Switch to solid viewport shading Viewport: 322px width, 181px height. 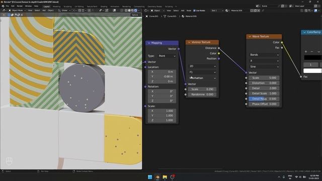click(129, 11)
